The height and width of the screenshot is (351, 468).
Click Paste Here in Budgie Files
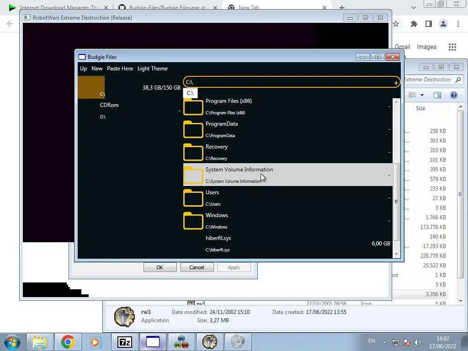tap(120, 69)
